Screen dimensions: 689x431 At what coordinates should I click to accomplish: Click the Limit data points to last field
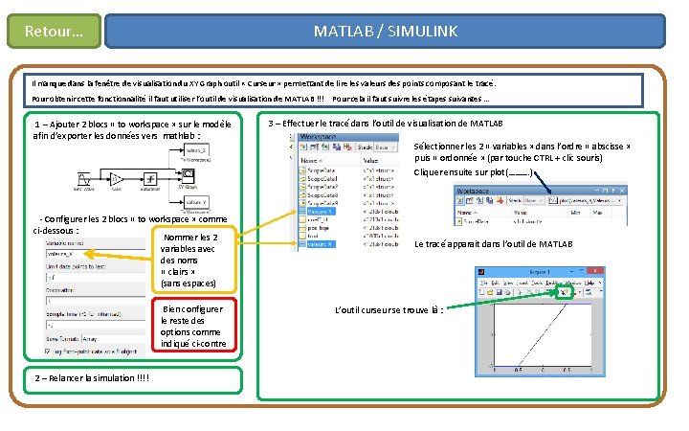click(x=96, y=278)
